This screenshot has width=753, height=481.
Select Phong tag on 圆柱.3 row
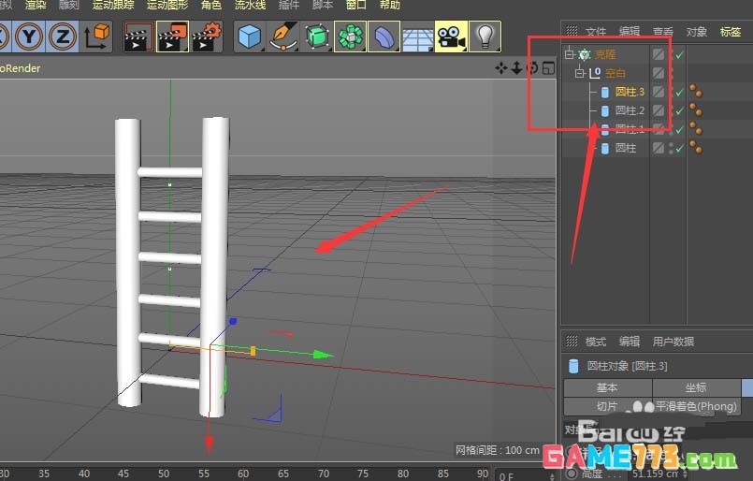(696, 92)
